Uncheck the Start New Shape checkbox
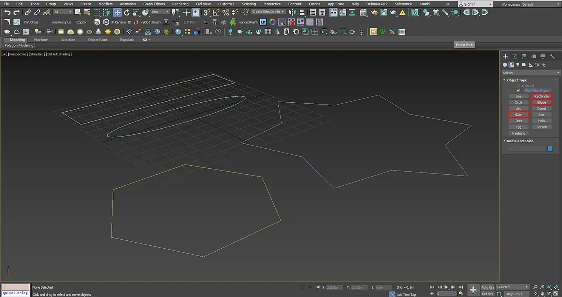The width and height of the screenshot is (562, 297). tap(519, 91)
